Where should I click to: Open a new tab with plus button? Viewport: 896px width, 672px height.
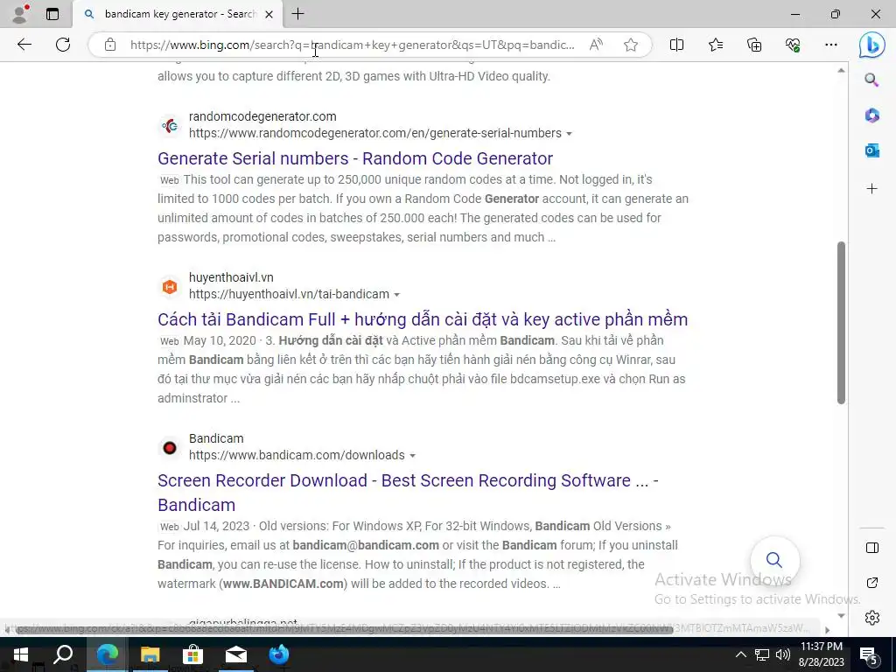point(297,14)
